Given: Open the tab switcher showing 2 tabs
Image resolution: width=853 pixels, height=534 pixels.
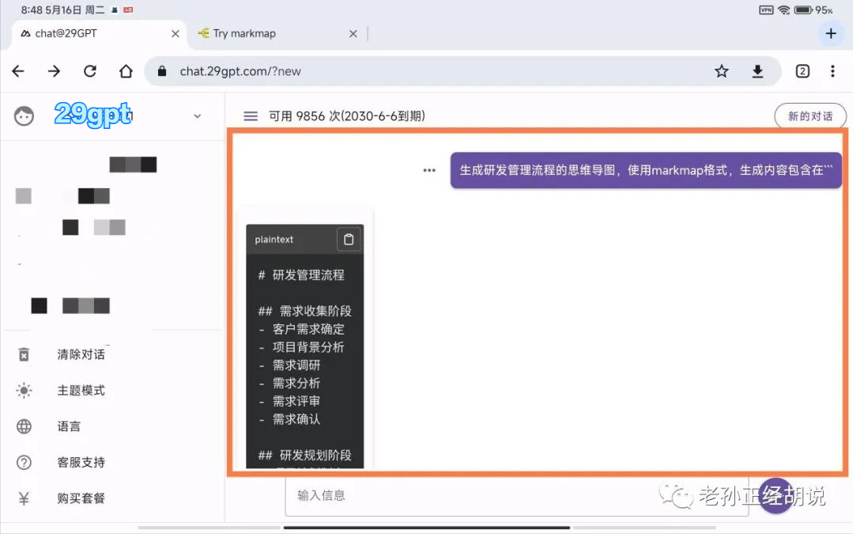Looking at the screenshot, I should (802, 71).
